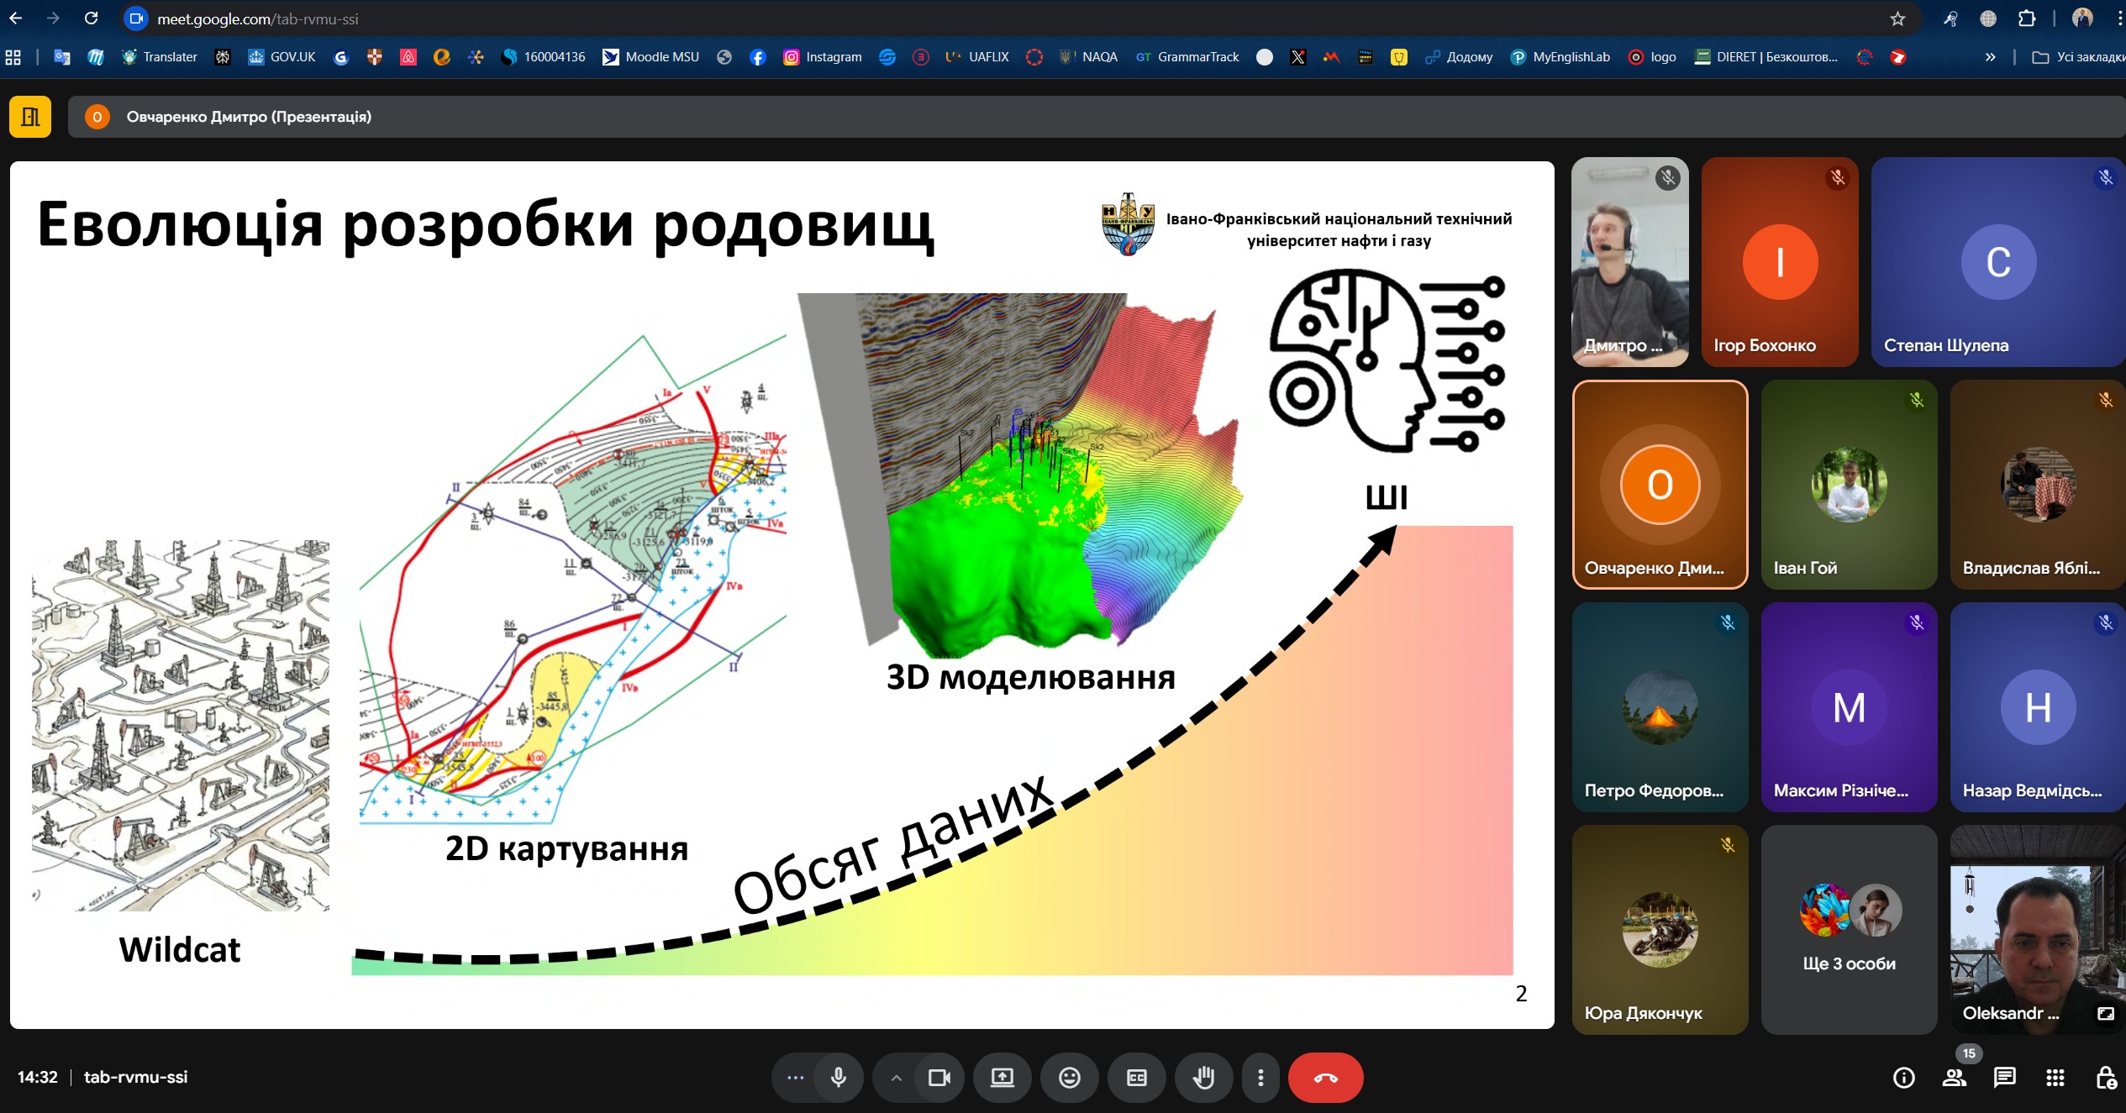Show the participants people panel
This screenshot has width=2126, height=1113.
tap(1954, 1078)
